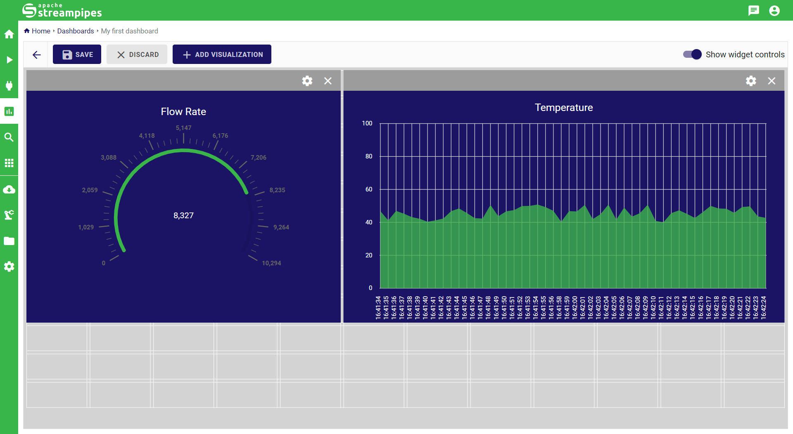793x434 pixels.
Task: Open Temperature widget settings gear
Action: (751, 81)
